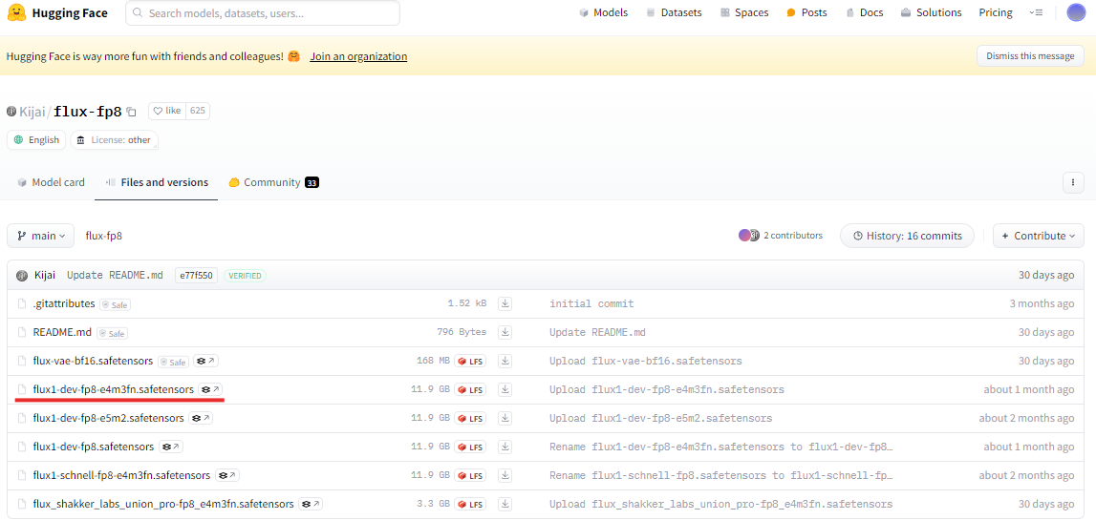Open file viewer icon for flux-vae-bf16.safetensors

pyautogui.click(x=206, y=361)
